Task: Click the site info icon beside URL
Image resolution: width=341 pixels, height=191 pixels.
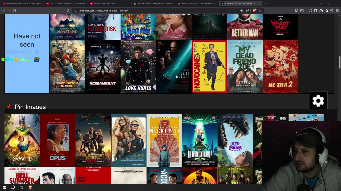Action: coord(75,11)
